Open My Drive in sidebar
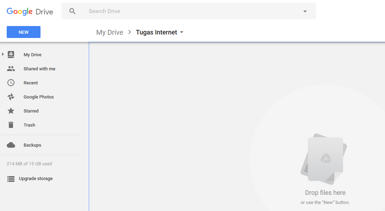 32,55
